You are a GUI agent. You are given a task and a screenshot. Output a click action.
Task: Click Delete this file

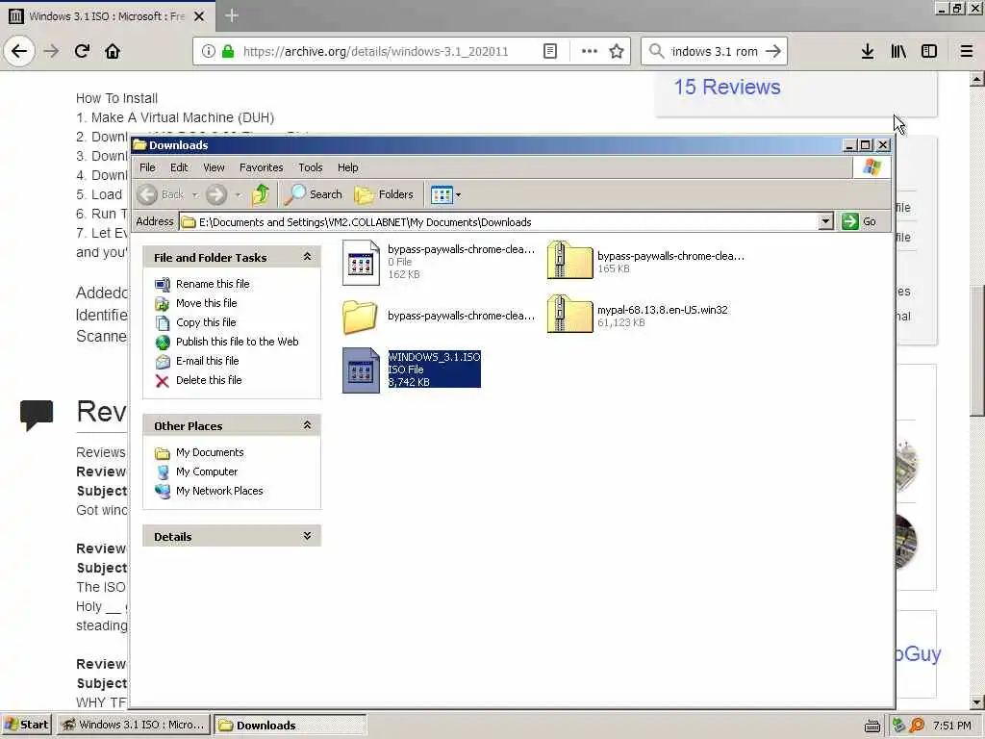coord(209,380)
